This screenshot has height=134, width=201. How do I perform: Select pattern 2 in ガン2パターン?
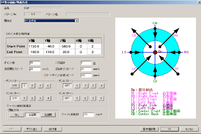pyautogui.click(x=85, y=86)
